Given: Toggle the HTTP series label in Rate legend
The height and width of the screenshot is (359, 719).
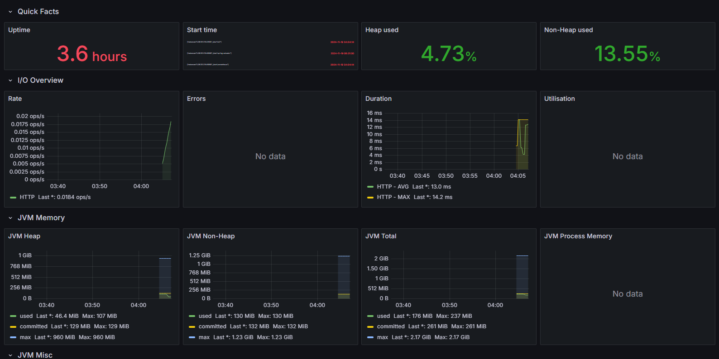Looking at the screenshot, I should 27,197.
